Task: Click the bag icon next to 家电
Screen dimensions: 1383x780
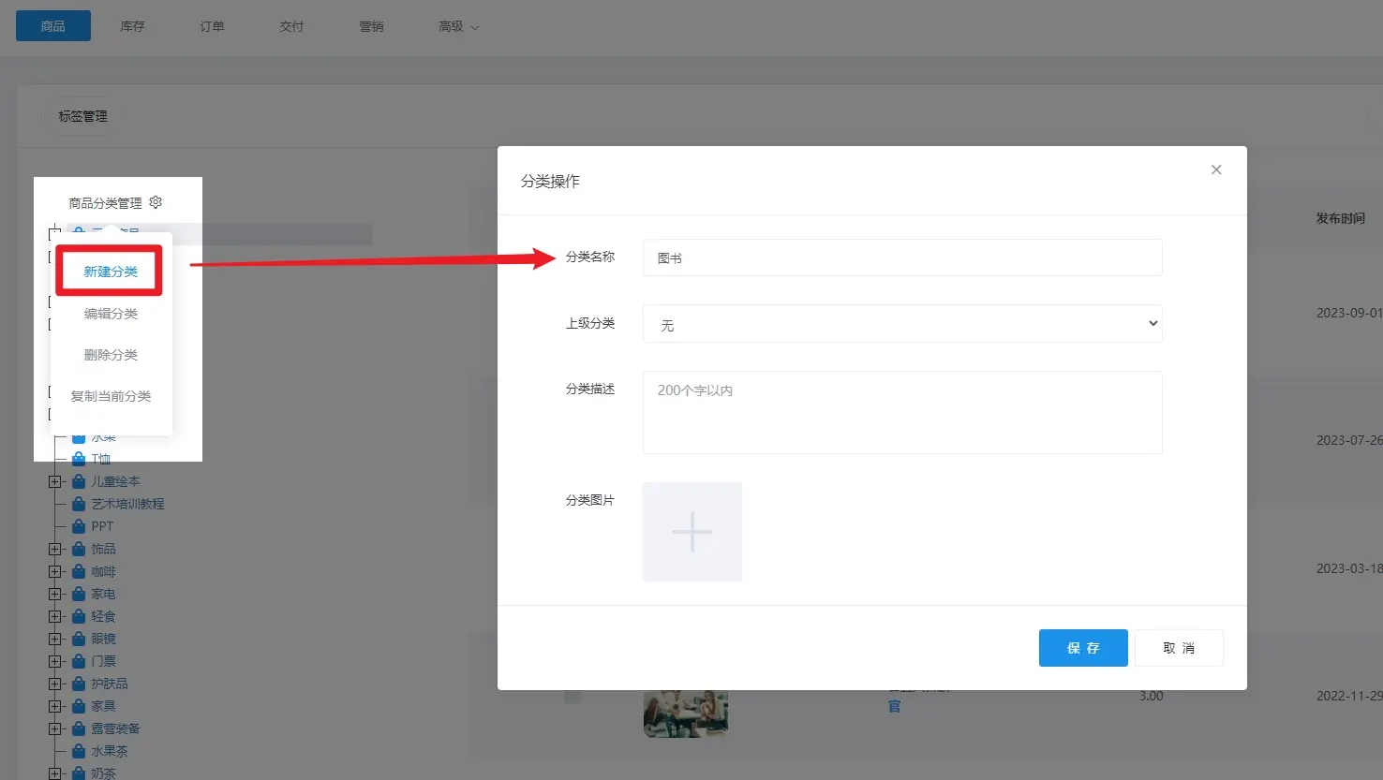Action: [79, 594]
